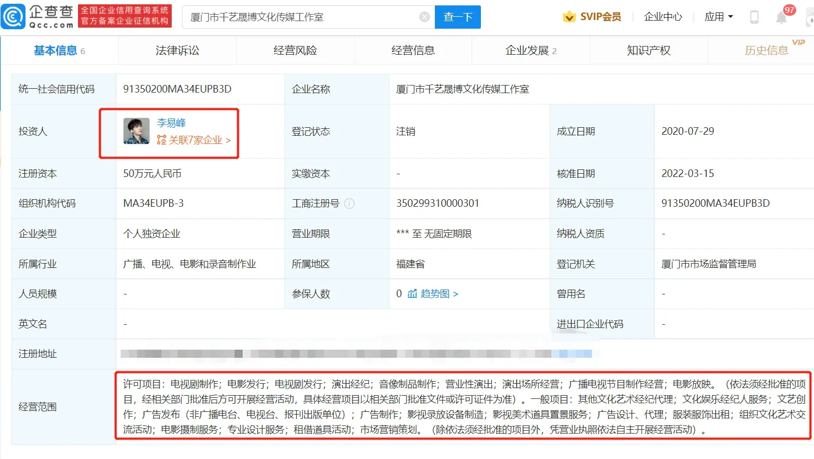Select taxpayer ID value under 纳税人识别号
Image resolution: width=814 pixels, height=459 pixels.
coord(715,203)
